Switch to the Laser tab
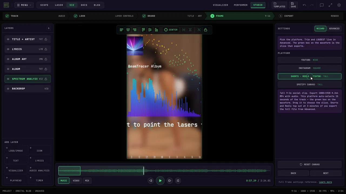346x194 pixels. [x=59, y=5]
